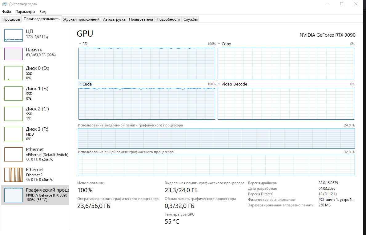
Task: Select Диск 2 (C:) in sidebar
Action: pos(35,114)
